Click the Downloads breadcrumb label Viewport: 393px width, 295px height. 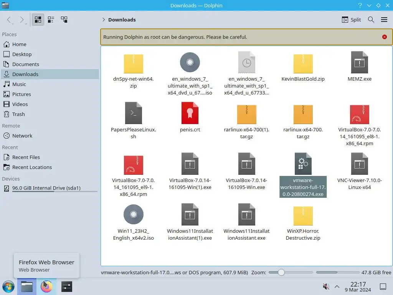[122, 20]
